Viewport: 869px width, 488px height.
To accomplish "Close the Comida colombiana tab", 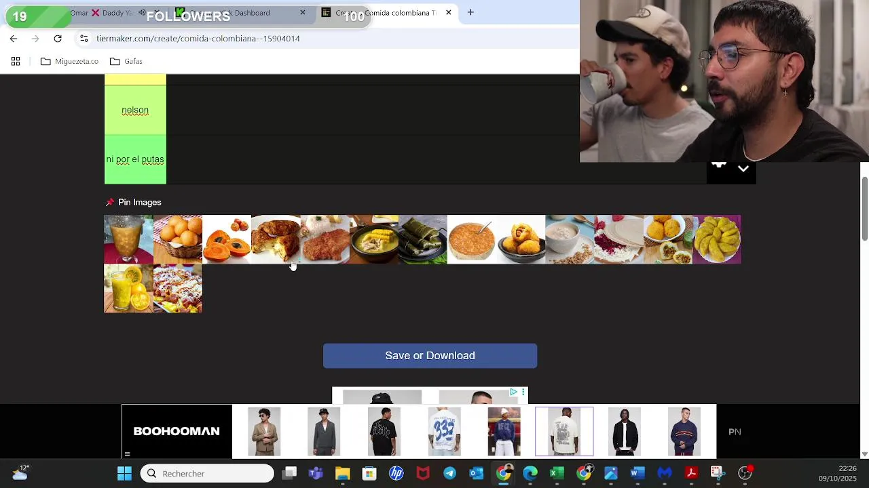I will pos(449,12).
